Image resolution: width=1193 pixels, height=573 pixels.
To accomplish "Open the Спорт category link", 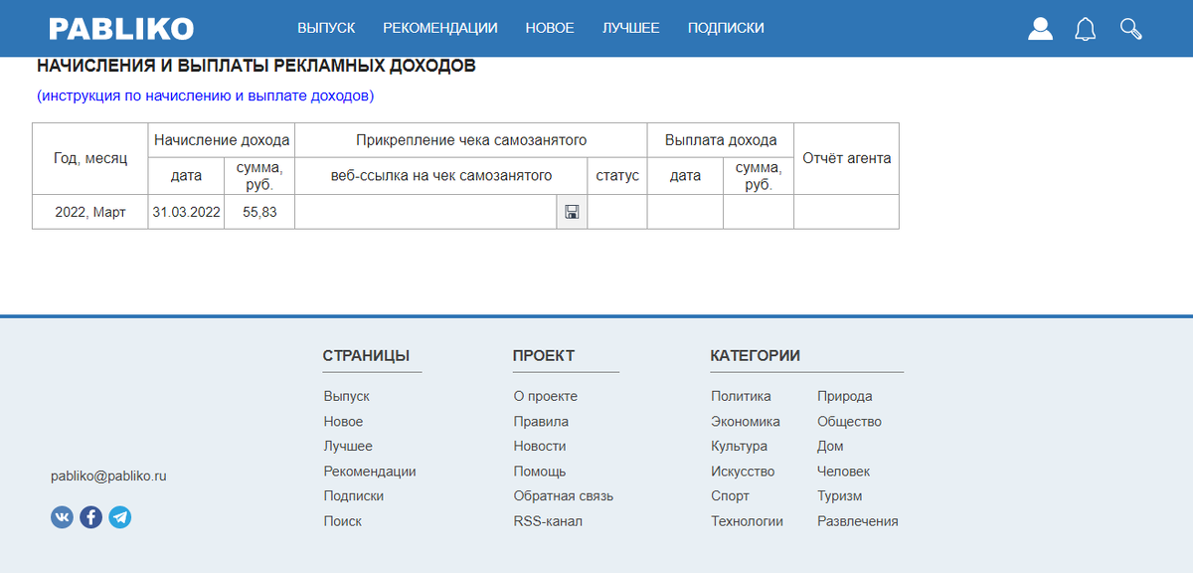I will point(730,495).
